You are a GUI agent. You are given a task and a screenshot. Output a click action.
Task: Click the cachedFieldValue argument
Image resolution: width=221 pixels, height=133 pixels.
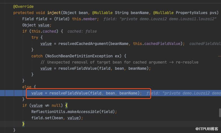click(x=162, y=44)
